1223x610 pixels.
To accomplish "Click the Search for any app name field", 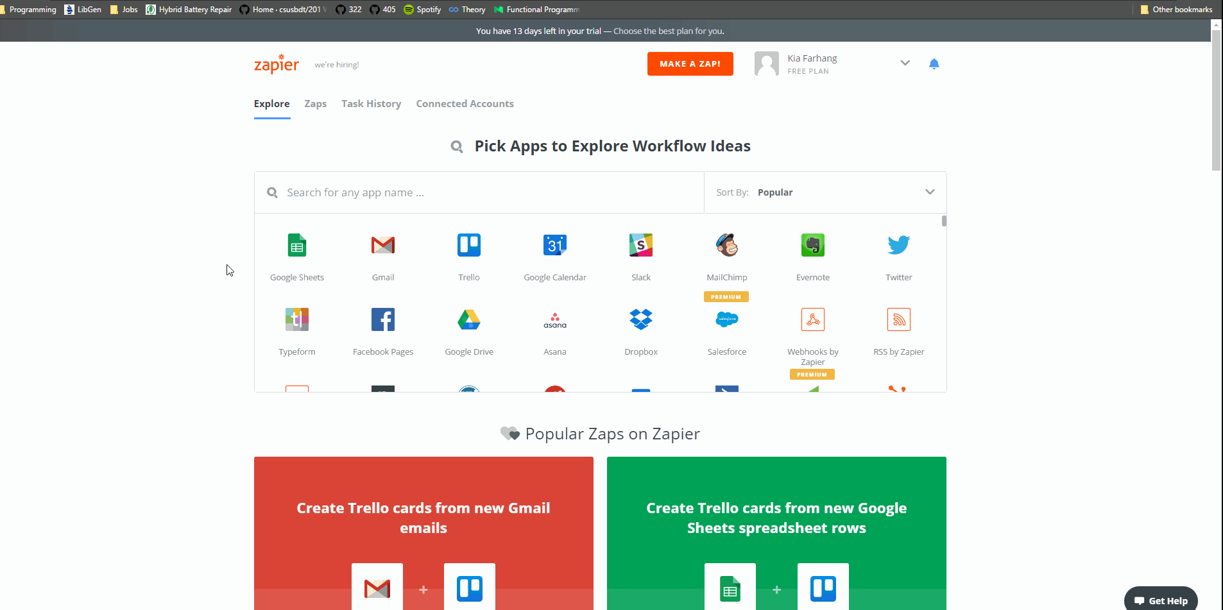I will pyautogui.click(x=479, y=192).
